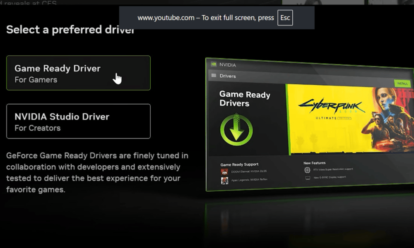Click the GeForce Game Ready Drivers description paragraph
The height and width of the screenshot is (248, 414).
click(97, 172)
